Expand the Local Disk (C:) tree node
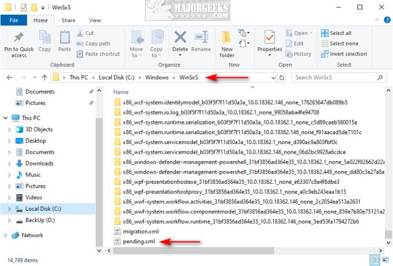Viewport: 393px width, 266px height. (9, 209)
